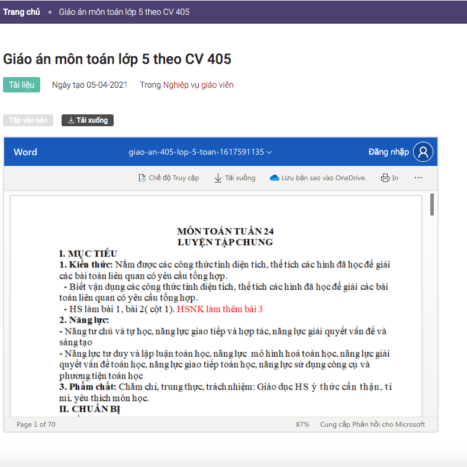Screen dimensions: 467x467
Task: Click Tải xuống in the Word viewer toolbar
Action: click(x=235, y=178)
